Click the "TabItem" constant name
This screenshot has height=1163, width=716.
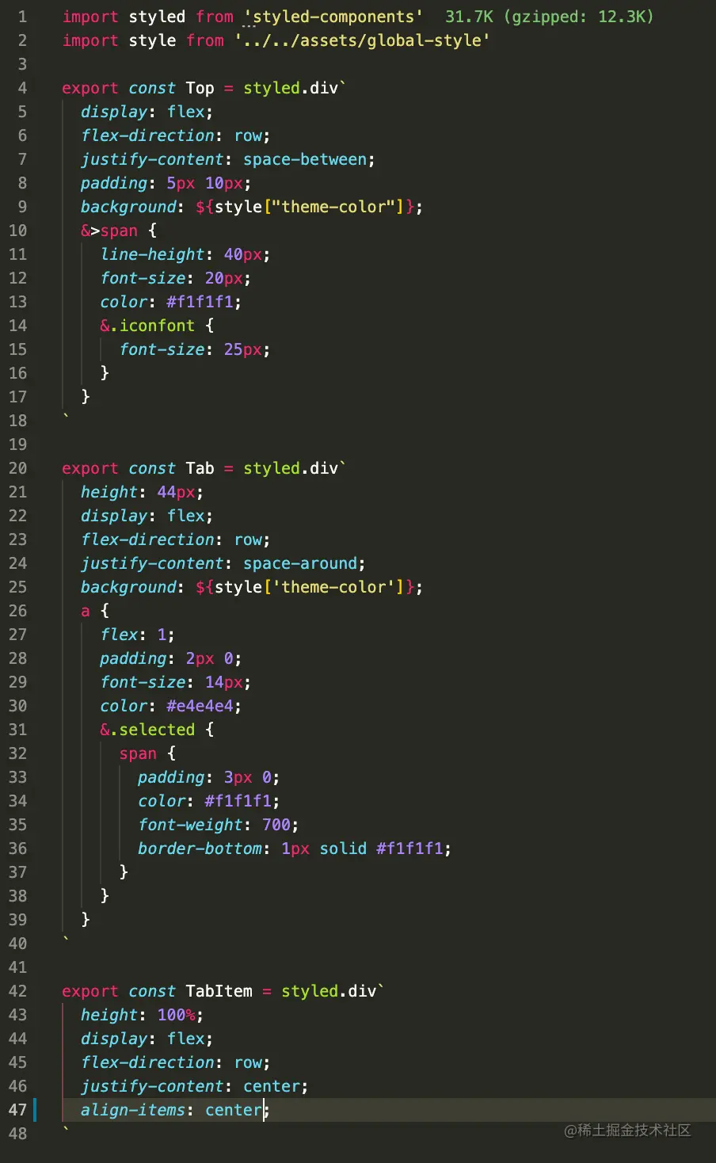(219, 991)
